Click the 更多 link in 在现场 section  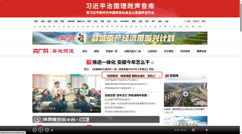pos(204,77)
